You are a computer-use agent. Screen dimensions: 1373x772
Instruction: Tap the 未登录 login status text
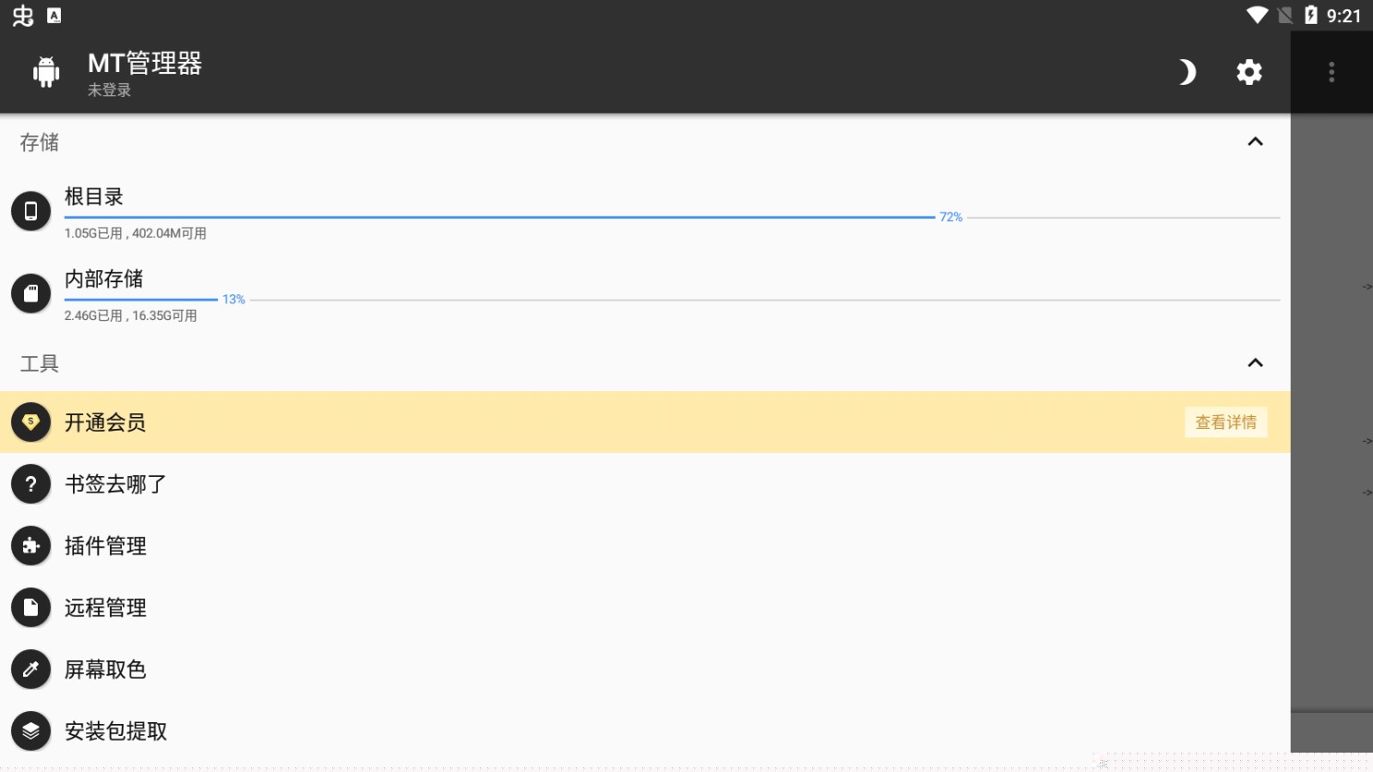point(109,90)
